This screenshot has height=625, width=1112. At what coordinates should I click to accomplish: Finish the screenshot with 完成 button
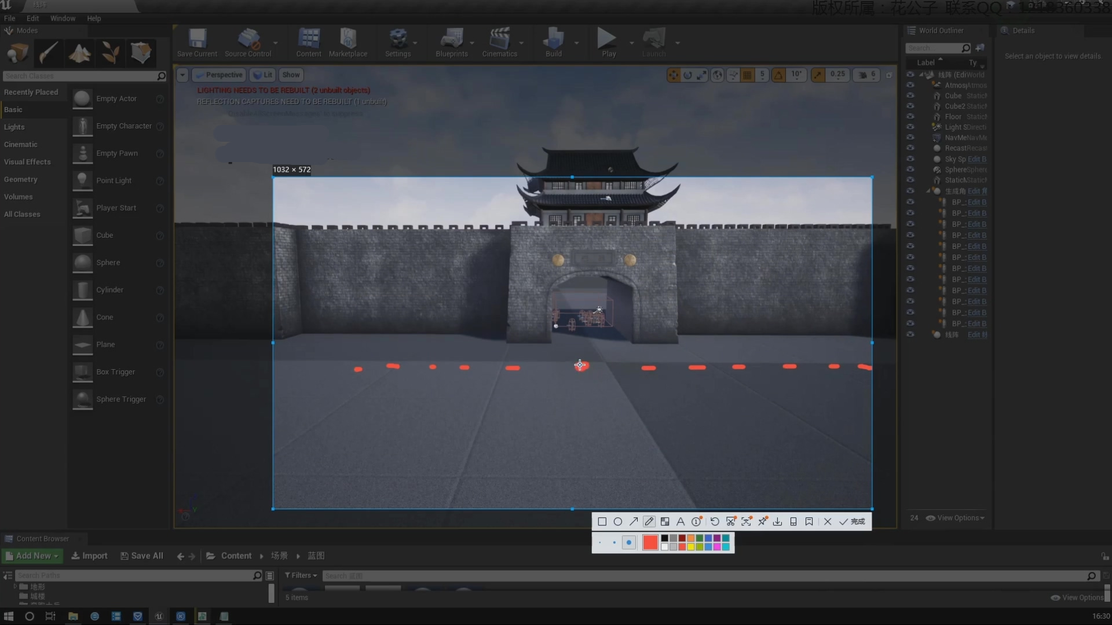click(x=852, y=522)
